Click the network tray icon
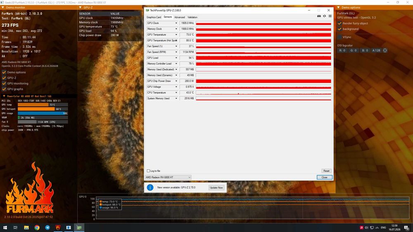413x232 pixels. click(372, 227)
